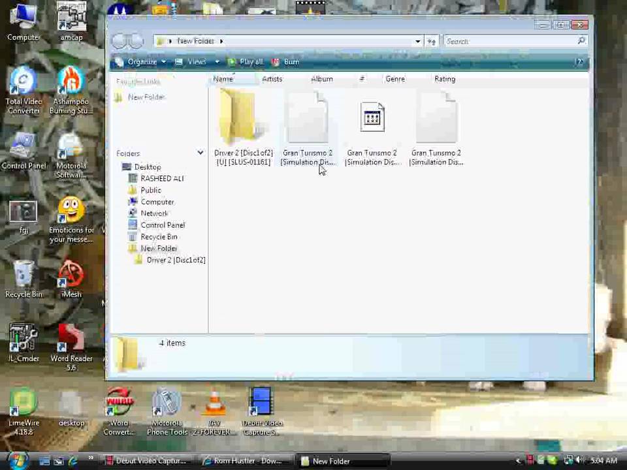Click the Search input field
Viewport: 627px width, 470px height.
pyautogui.click(x=515, y=41)
